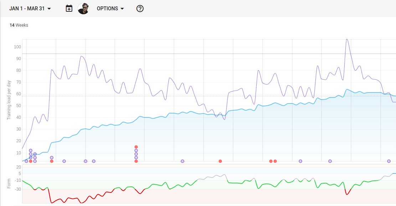Image resolution: width=396 pixels, height=206 pixels.
Task: Select the purple marker just right of the red pair
Action: tap(300, 161)
